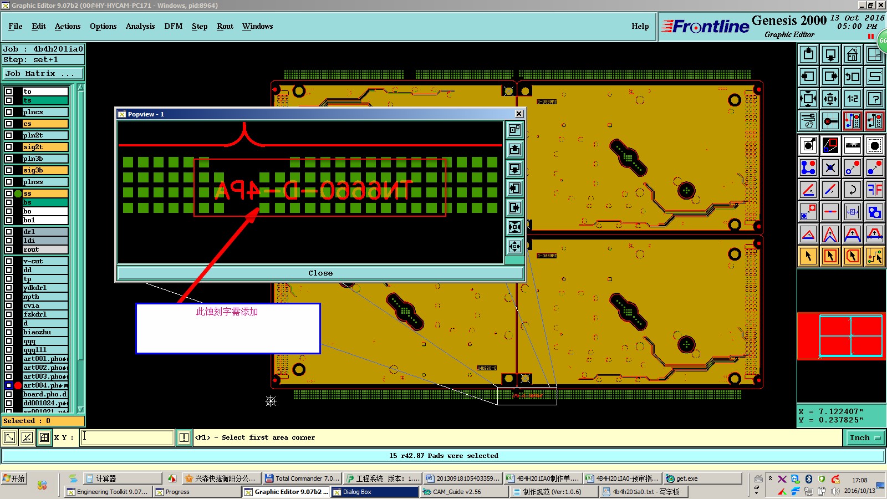Click the pan left arrow icon
The height and width of the screenshot is (499, 887).
808,77
